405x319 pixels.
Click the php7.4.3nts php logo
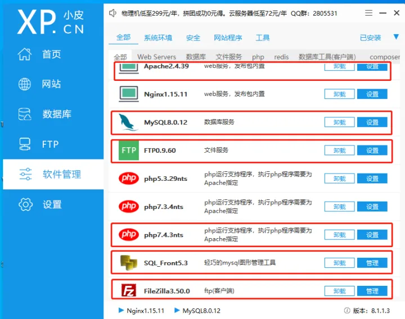click(129, 234)
